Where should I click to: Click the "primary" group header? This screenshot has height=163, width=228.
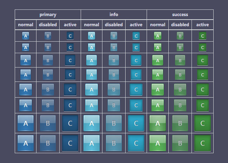48,15
